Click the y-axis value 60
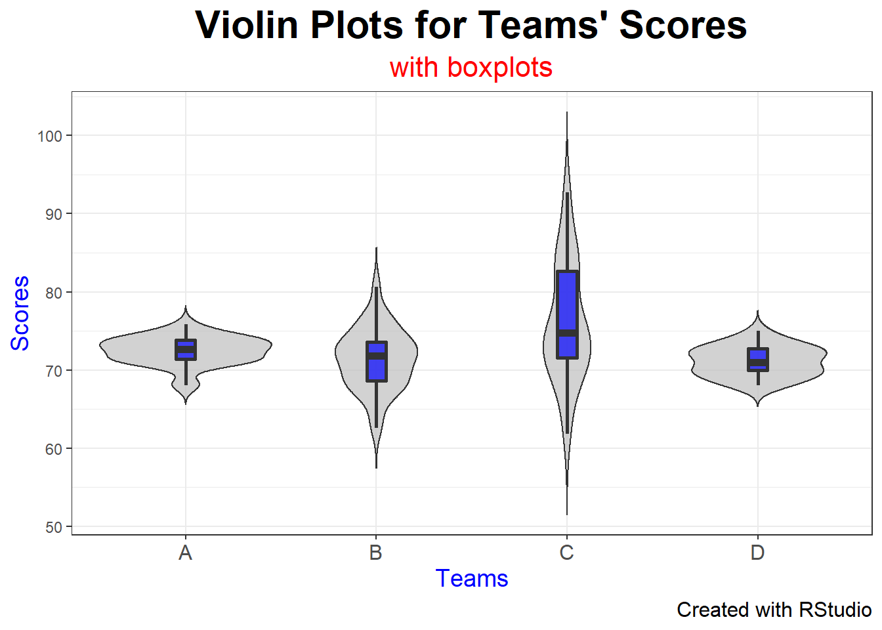The width and height of the screenshot is (882, 630). 54,450
